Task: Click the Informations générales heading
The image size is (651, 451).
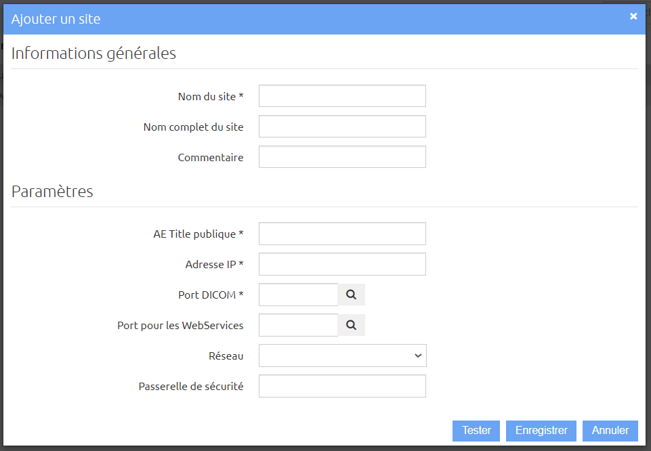Action: click(x=93, y=53)
